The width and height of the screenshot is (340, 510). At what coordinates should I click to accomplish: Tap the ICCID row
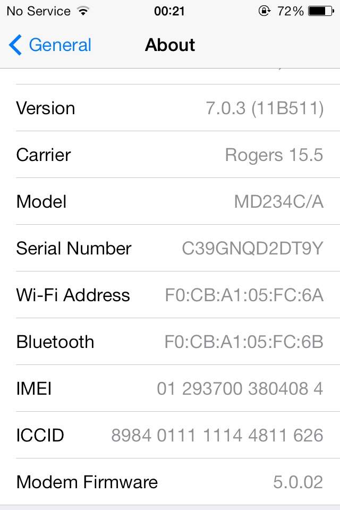point(170,435)
